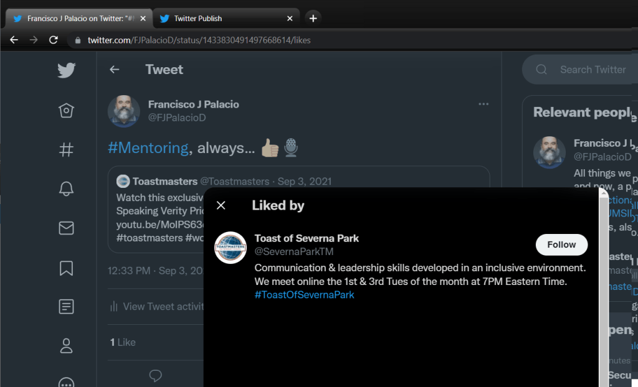Open the Messages envelope icon
The width and height of the screenshot is (638, 387).
[66, 228]
